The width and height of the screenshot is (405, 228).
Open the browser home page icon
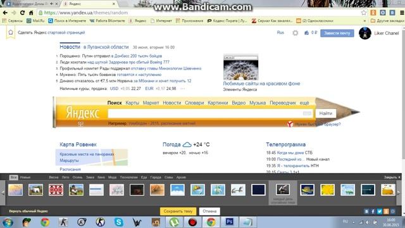(31, 13)
